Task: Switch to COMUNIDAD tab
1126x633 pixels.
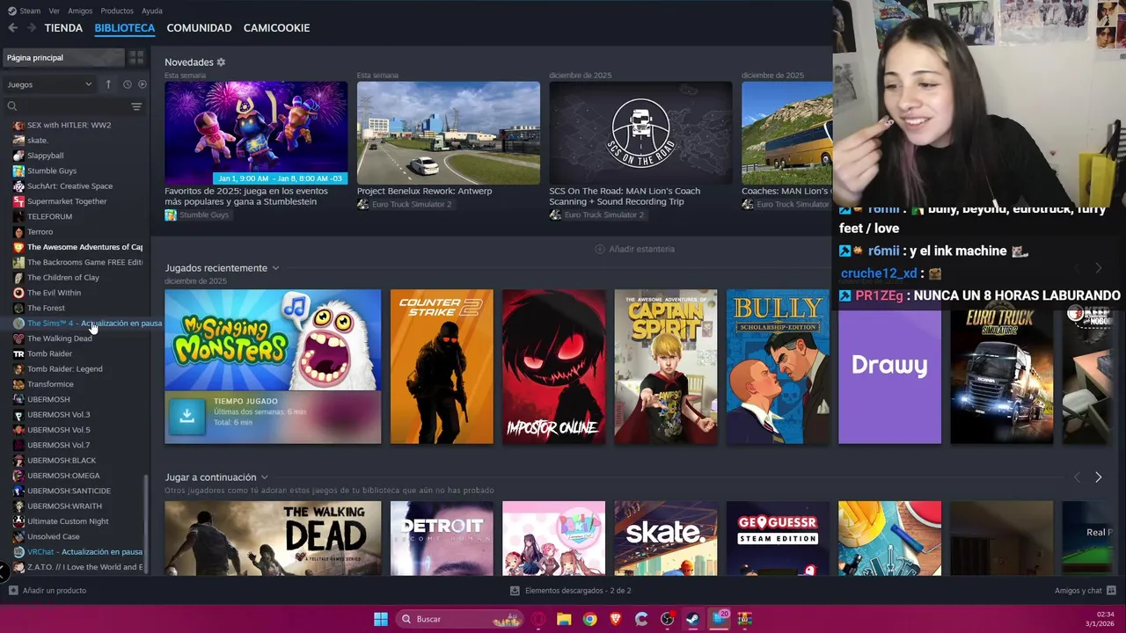Action: pos(200,28)
